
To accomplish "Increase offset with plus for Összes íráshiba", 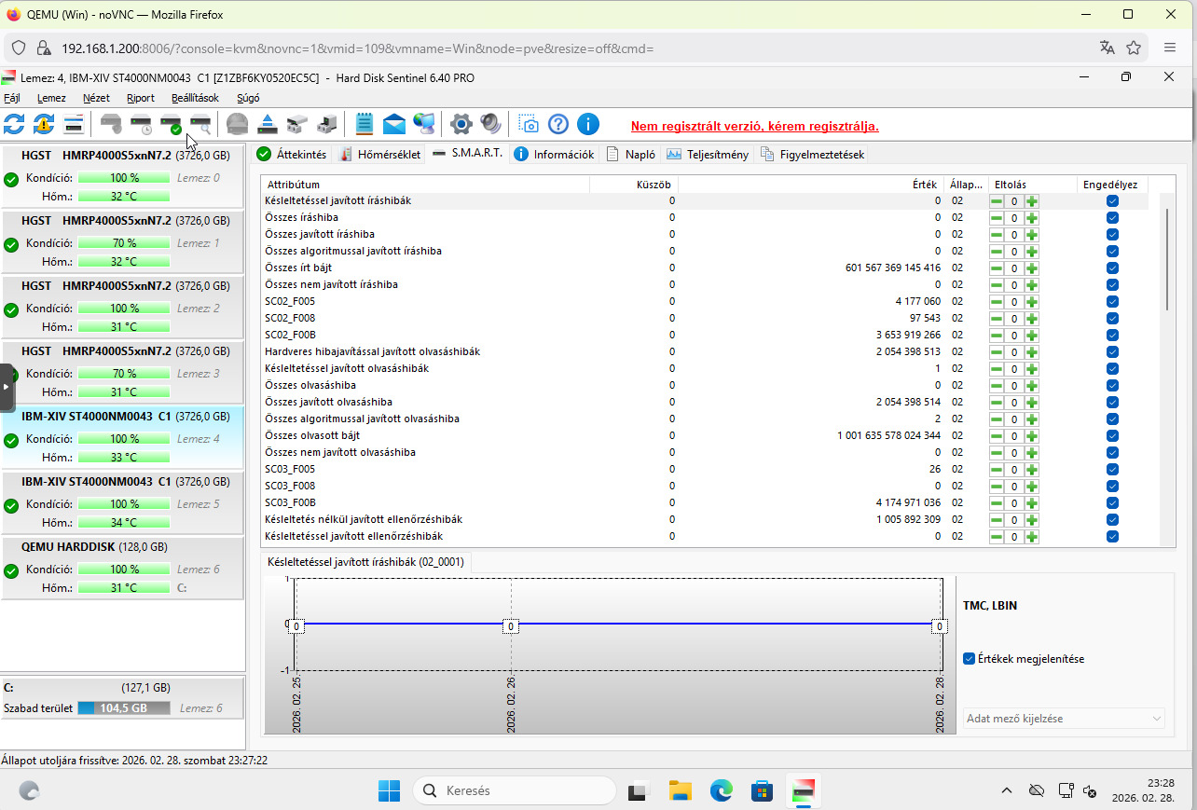I will point(1032,218).
